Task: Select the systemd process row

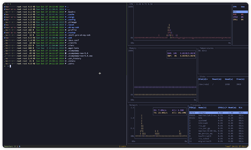Action: [x=219, y=121]
